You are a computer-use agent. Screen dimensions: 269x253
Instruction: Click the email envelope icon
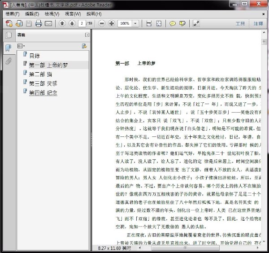48,23
